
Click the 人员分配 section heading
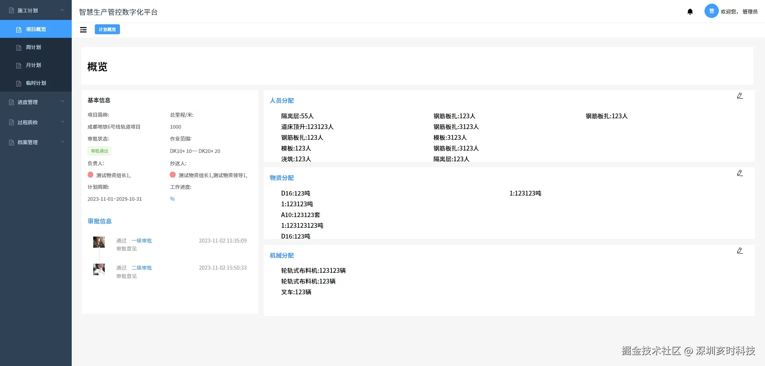click(x=282, y=100)
